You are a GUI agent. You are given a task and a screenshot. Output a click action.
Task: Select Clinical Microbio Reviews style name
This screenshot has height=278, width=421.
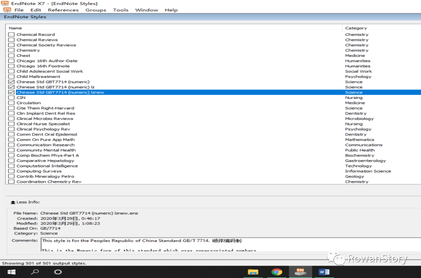[45, 118]
